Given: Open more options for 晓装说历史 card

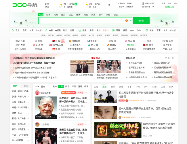Looking at the screenshot, I should point(87,93).
